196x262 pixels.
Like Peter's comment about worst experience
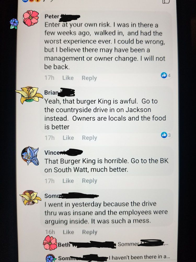point(68,78)
